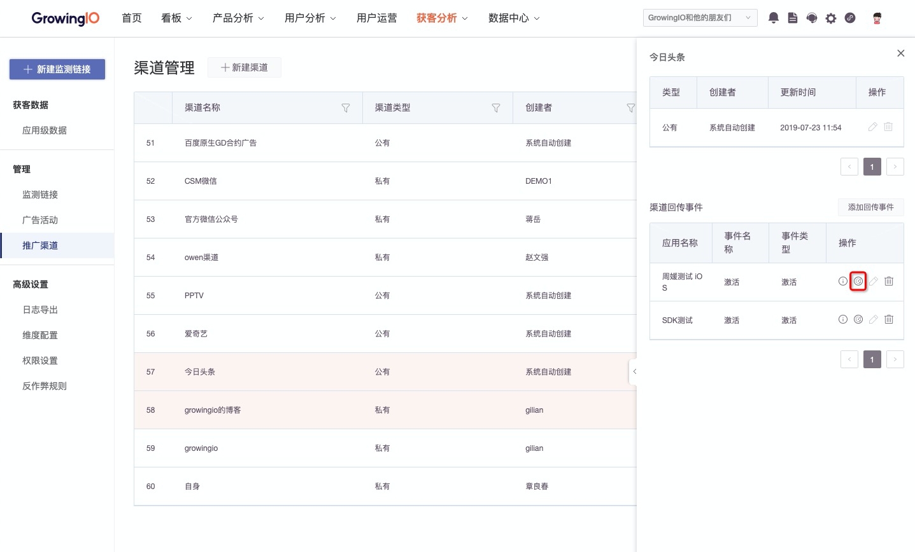915x552 pixels.
Task: Click the target icon in 周媛测试 iOS row
Action: click(858, 281)
